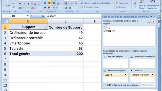The image size is (162, 91).
Task: Check the Blog field checkbox
Action: point(105,28)
